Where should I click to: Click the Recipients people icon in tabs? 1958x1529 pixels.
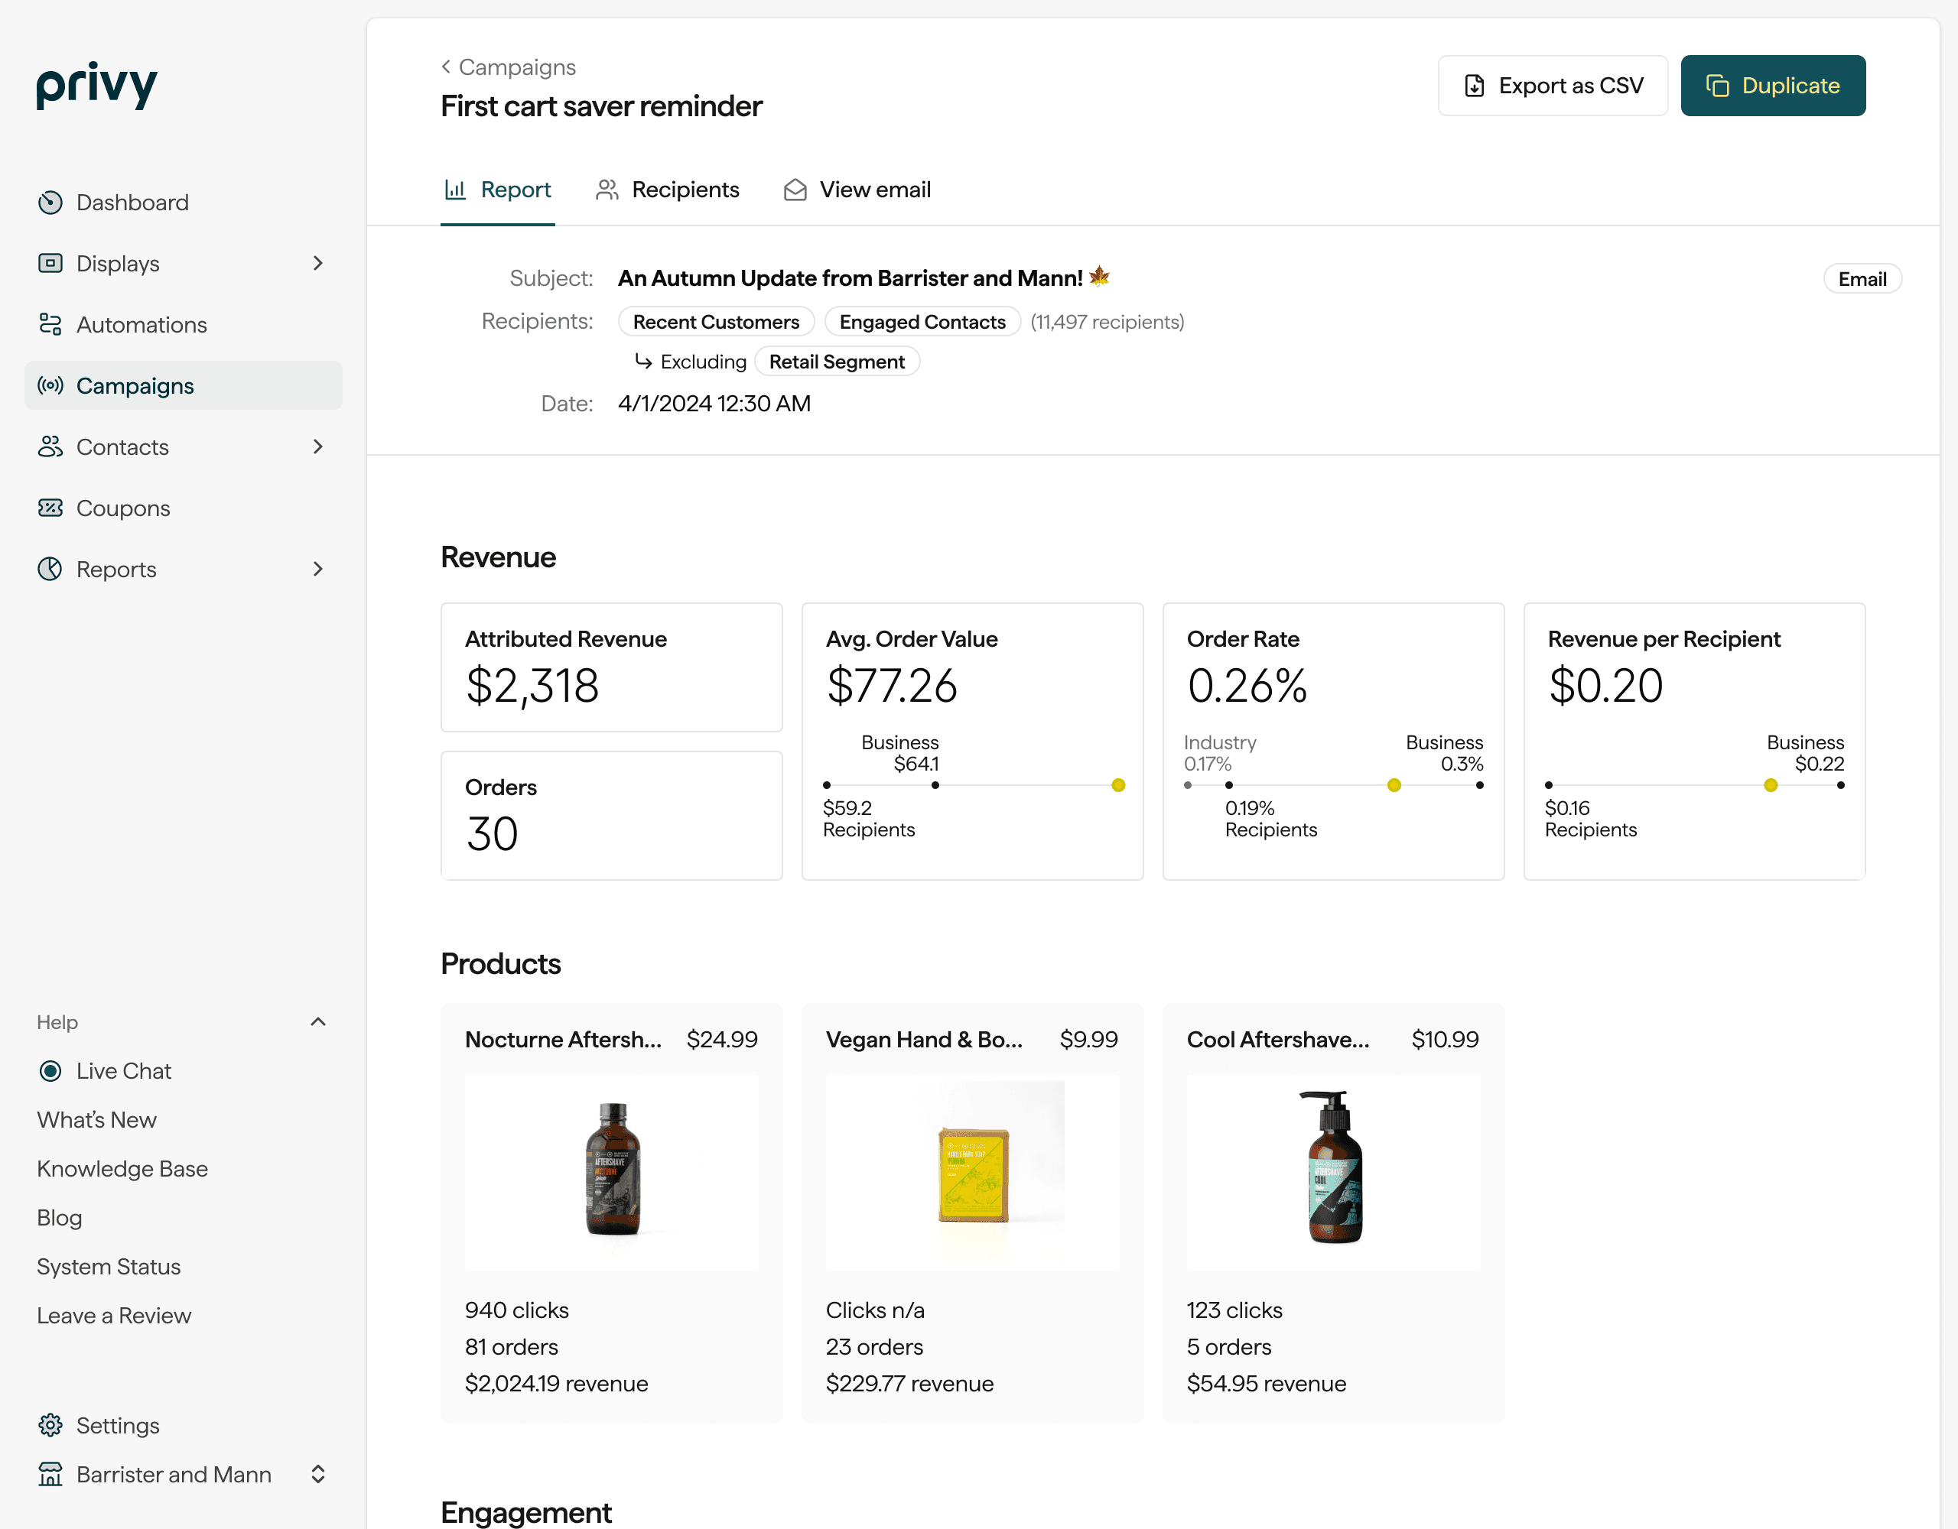pos(607,189)
